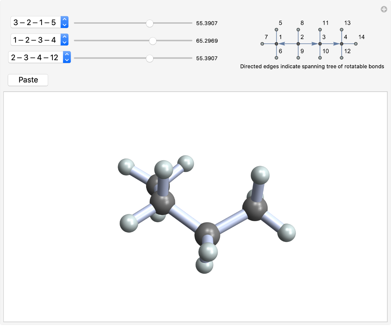Select node 2 in the bond graph
Viewport: 391px width, 326px height.
[x=298, y=44]
